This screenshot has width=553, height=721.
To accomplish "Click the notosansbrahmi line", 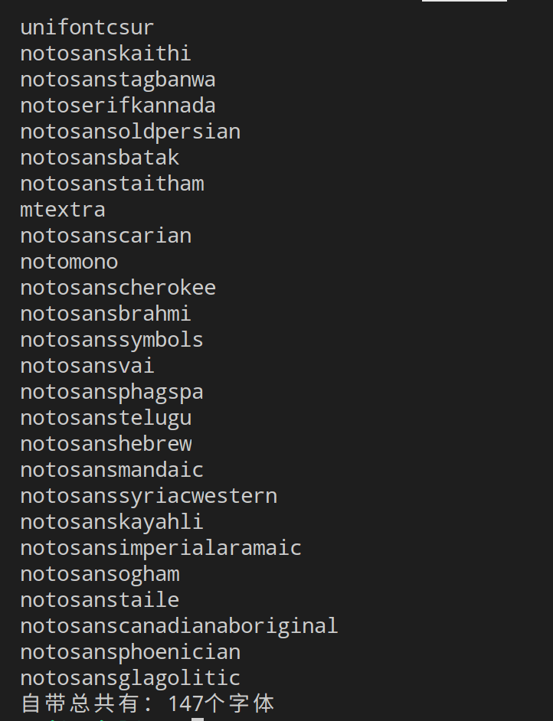I will click(x=106, y=314).
